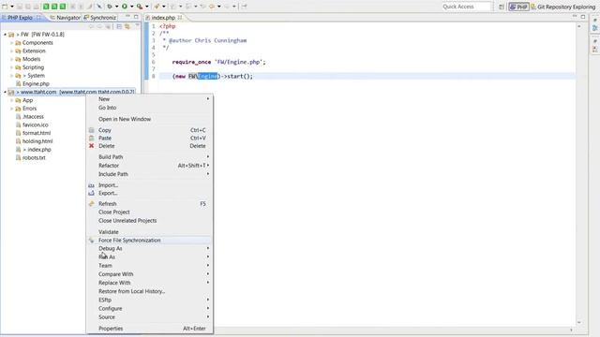Screen dimensions: 600x337
Task: Open the Team submenu
Action: (x=149, y=266)
